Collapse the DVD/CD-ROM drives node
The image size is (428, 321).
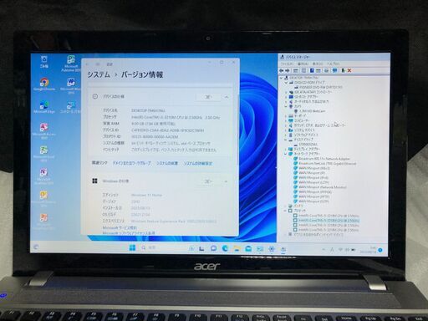[x=286, y=83]
